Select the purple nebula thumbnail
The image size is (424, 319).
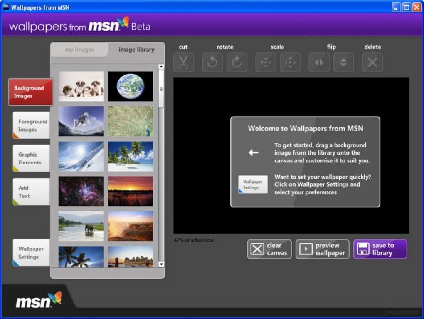point(81,191)
